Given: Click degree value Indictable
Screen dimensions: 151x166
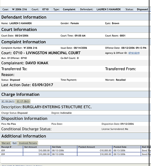Looking at the screenshot, I should click(x=66, y=113).
